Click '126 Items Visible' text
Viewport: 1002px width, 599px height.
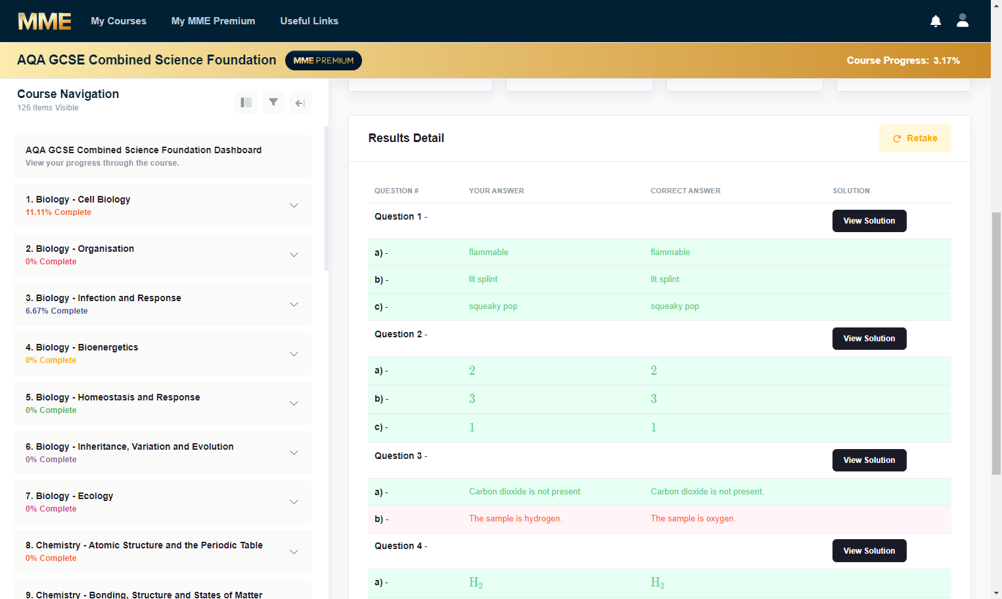tap(48, 108)
